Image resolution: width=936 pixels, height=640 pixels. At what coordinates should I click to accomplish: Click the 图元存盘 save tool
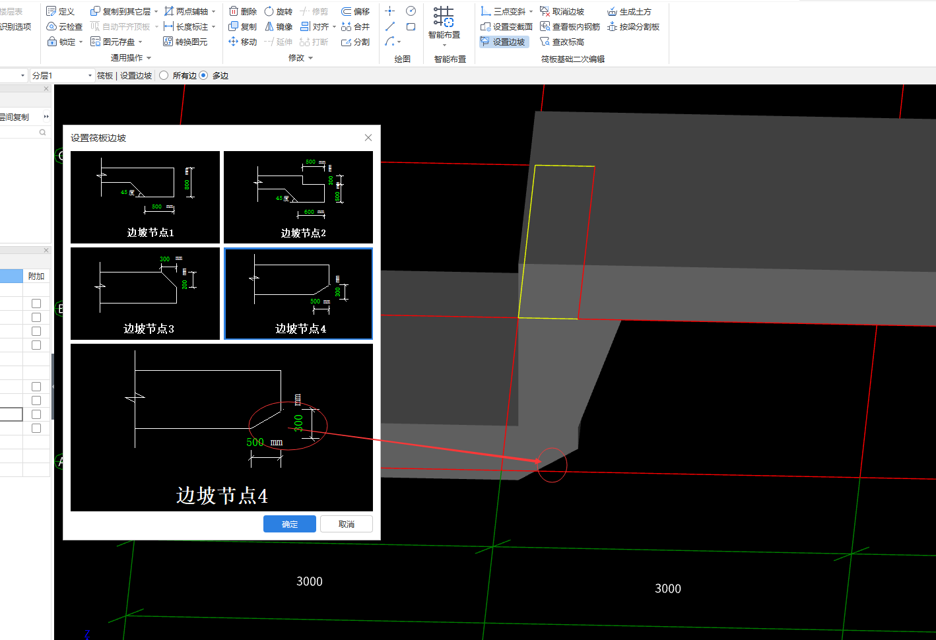click(112, 42)
